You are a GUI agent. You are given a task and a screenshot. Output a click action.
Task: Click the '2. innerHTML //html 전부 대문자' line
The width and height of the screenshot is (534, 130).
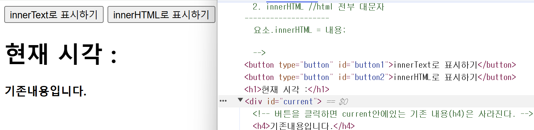[318, 7]
